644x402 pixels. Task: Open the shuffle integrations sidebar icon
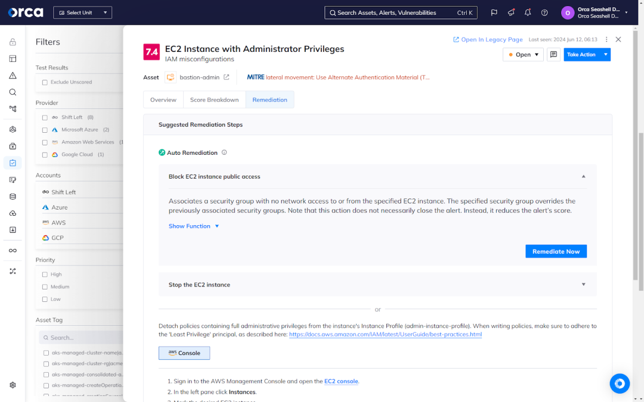(13, 272)
